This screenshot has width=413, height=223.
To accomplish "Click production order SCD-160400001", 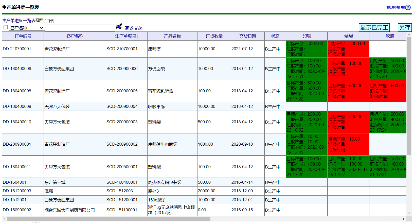I will pos(122,182).
